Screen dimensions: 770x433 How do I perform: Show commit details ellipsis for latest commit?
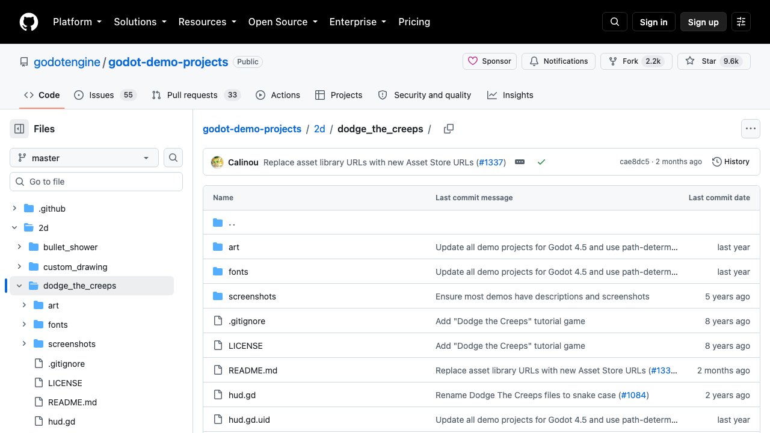[x=520, y=162]
